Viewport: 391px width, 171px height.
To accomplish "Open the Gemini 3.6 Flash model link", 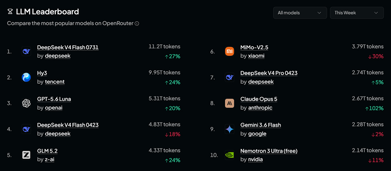I will (x=261, y=125).
